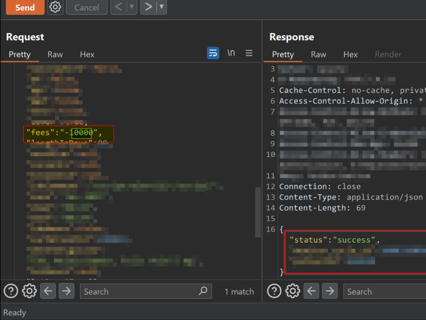Go to the previous request in history
The image size is (426, 320).
point(118,6)
